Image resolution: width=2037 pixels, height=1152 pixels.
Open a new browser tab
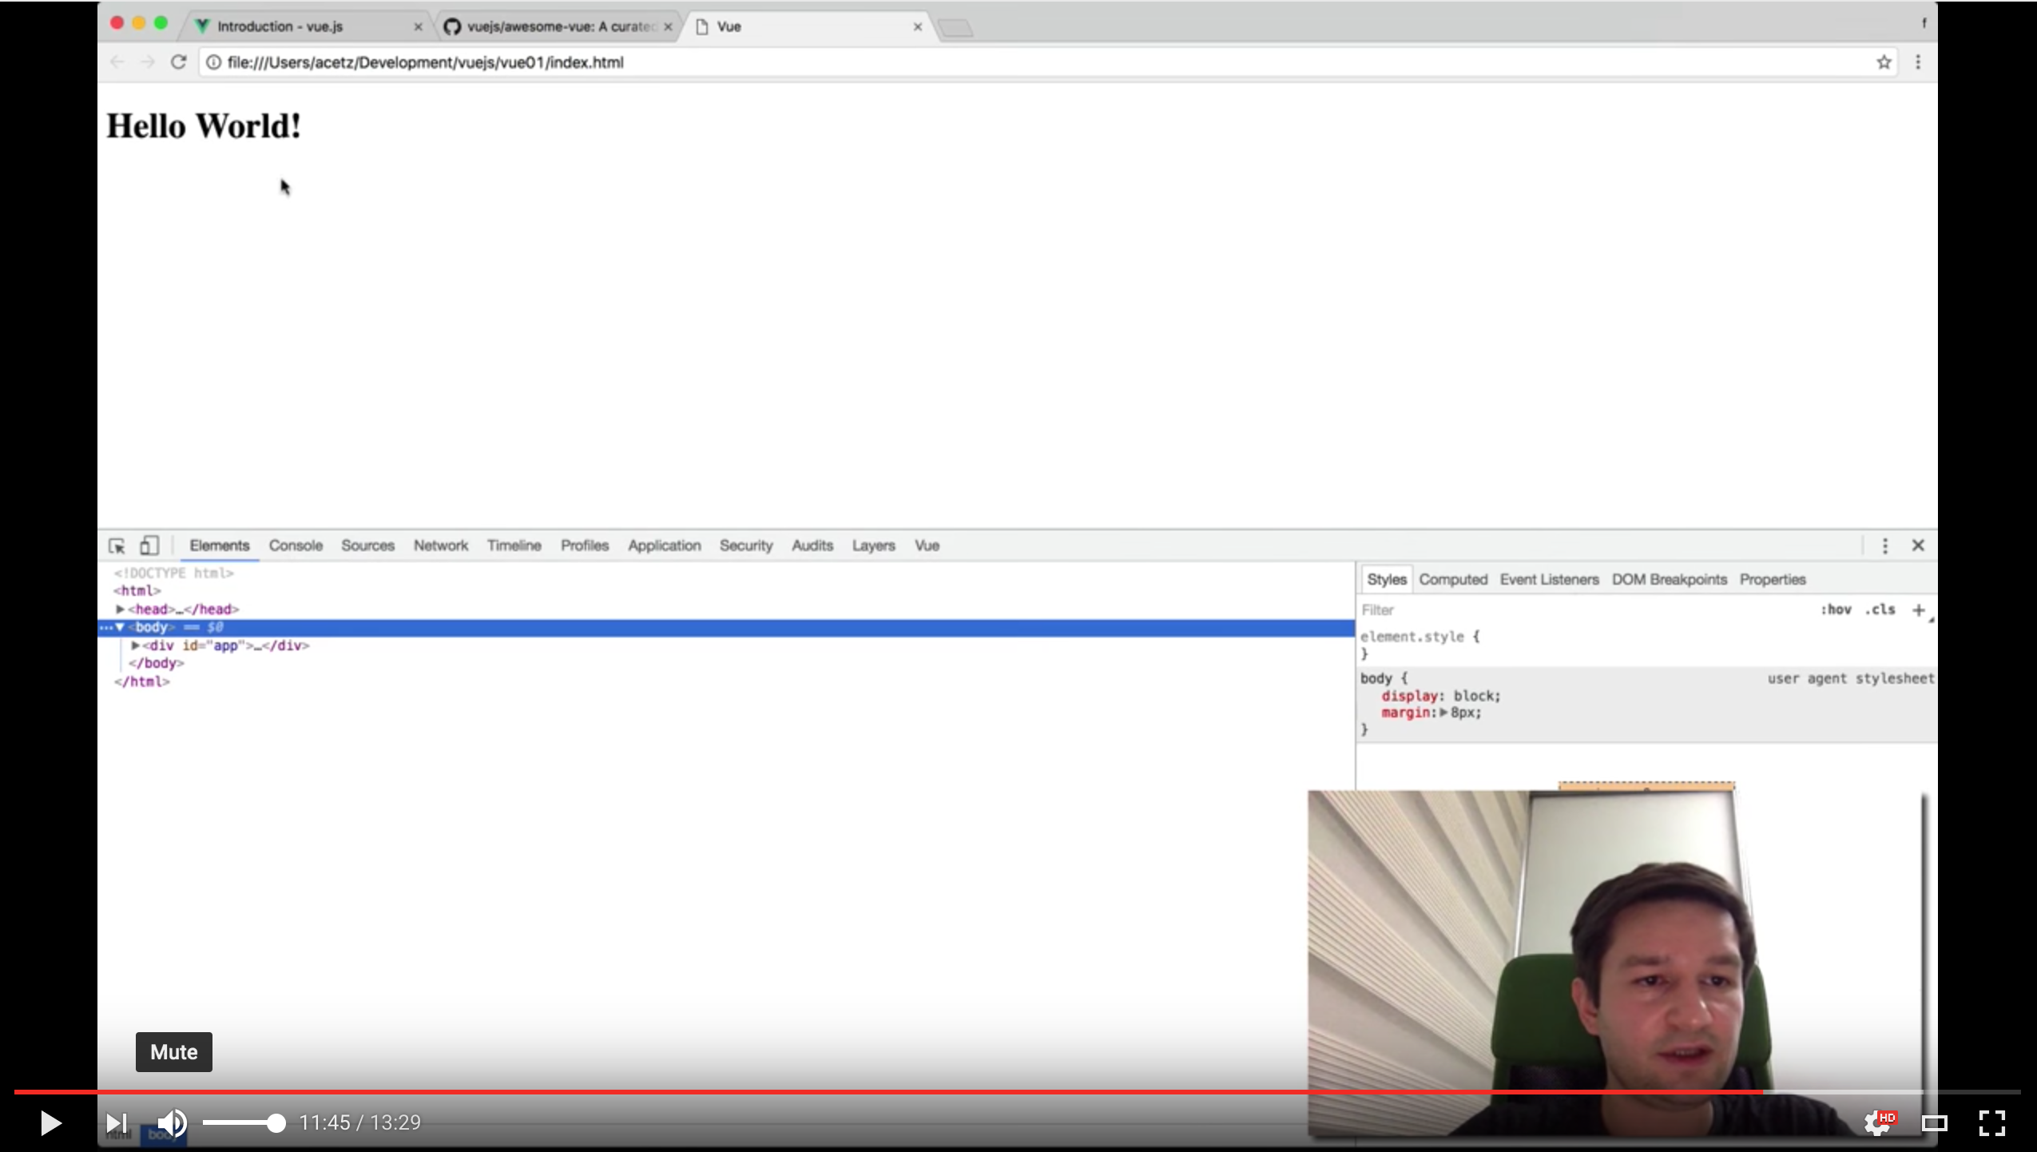coord(955,29)
